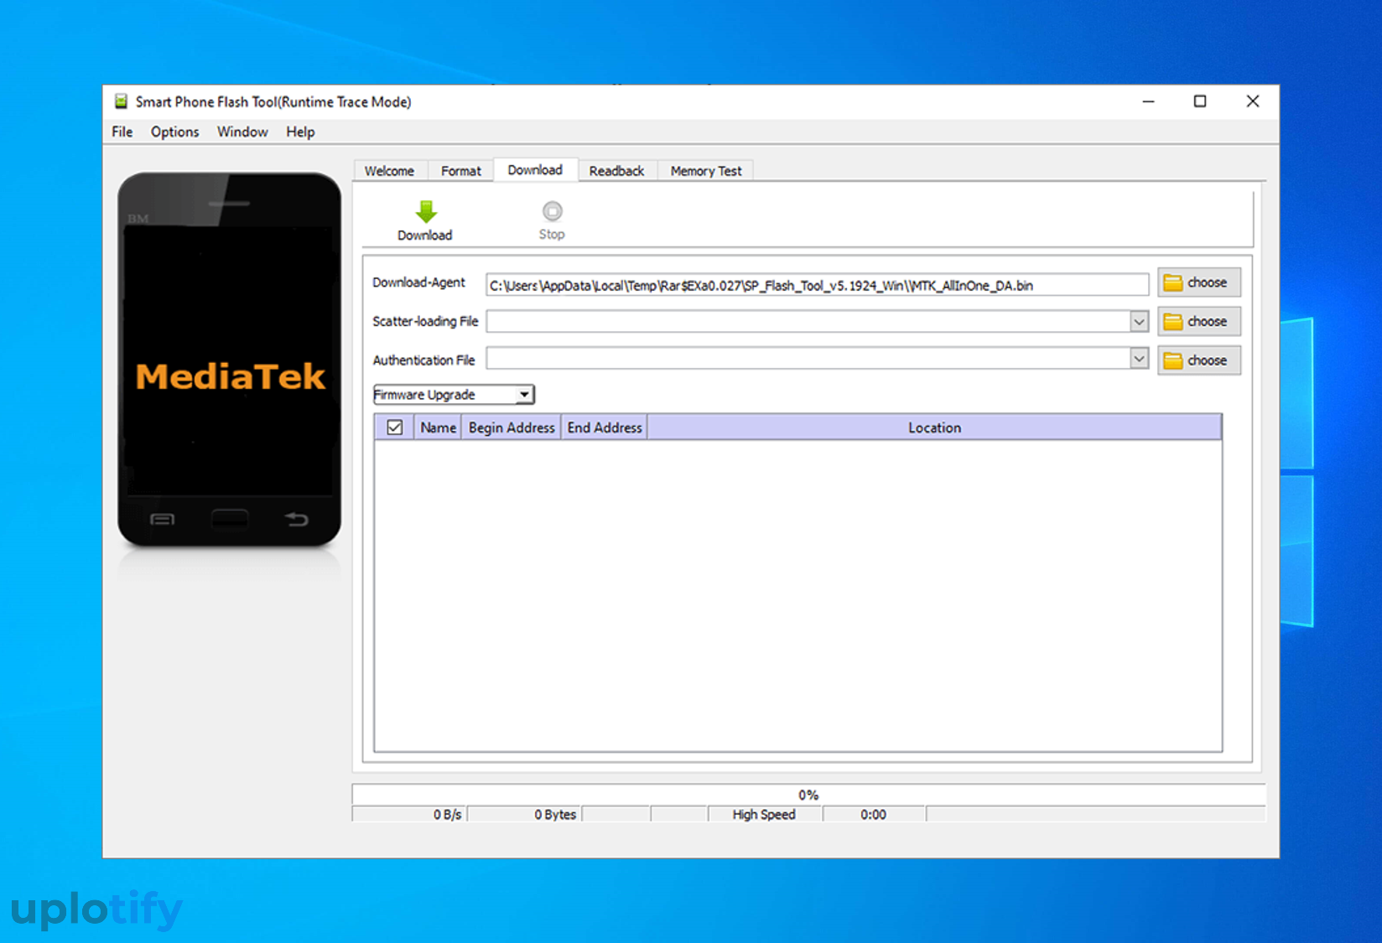Switch to the Readback tab
Viewport: 1382px width, 943px height.
tap(616, 171)
